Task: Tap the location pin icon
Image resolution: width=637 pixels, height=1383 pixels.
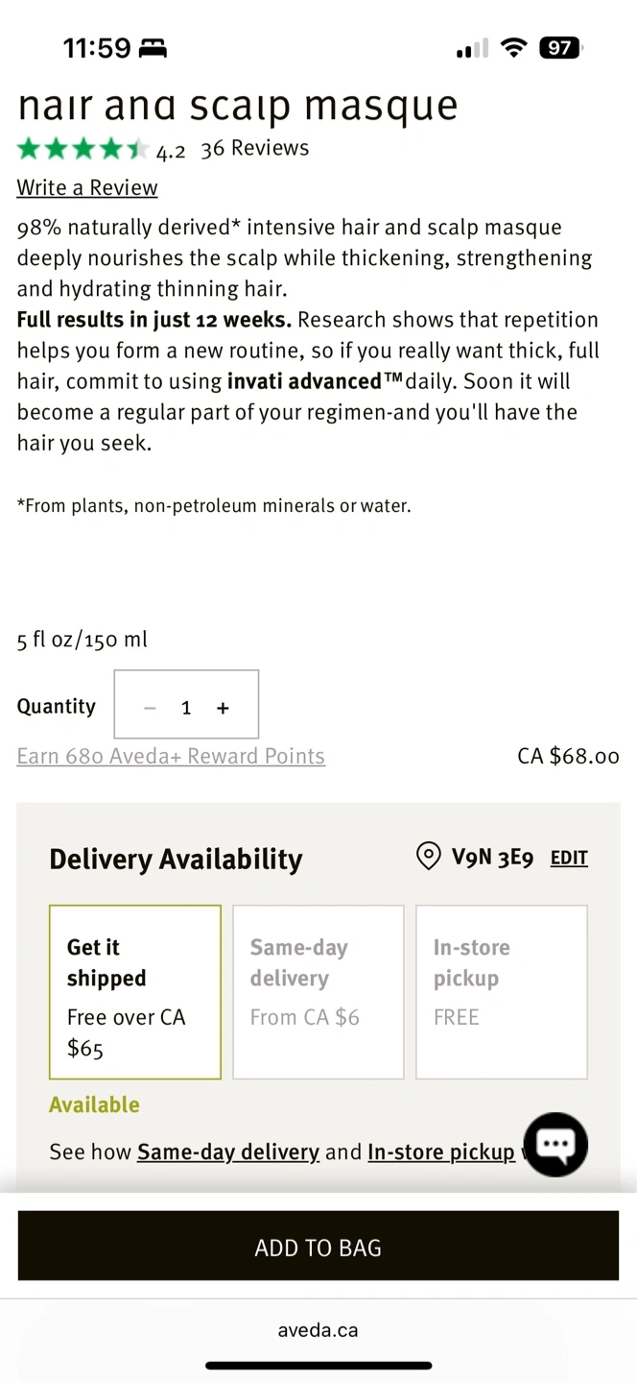Action: [428, 857]
